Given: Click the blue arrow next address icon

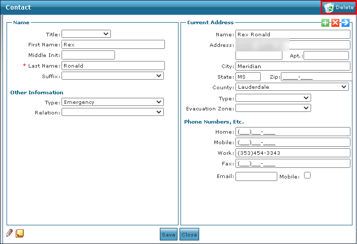Looking at the screenshot, I should coord(345,23).
